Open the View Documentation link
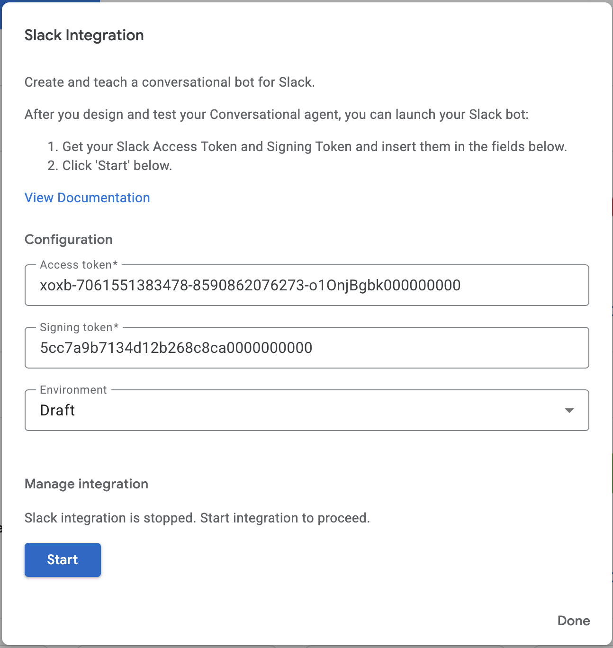The height and width of the screenshot is (648, 613). click(87, 198)
